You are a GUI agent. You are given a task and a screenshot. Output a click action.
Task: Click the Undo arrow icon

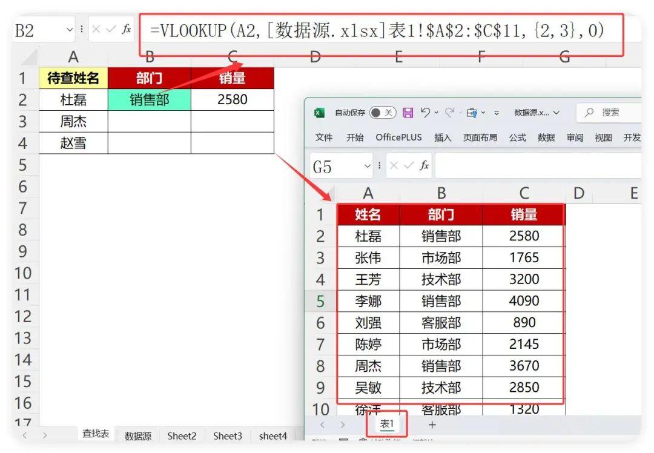[x=426, y=113]
